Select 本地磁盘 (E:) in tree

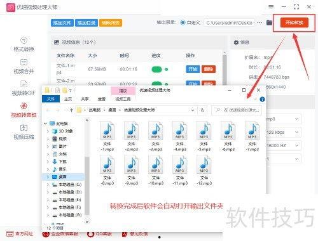pyautogui.click(x=67, y=200)
